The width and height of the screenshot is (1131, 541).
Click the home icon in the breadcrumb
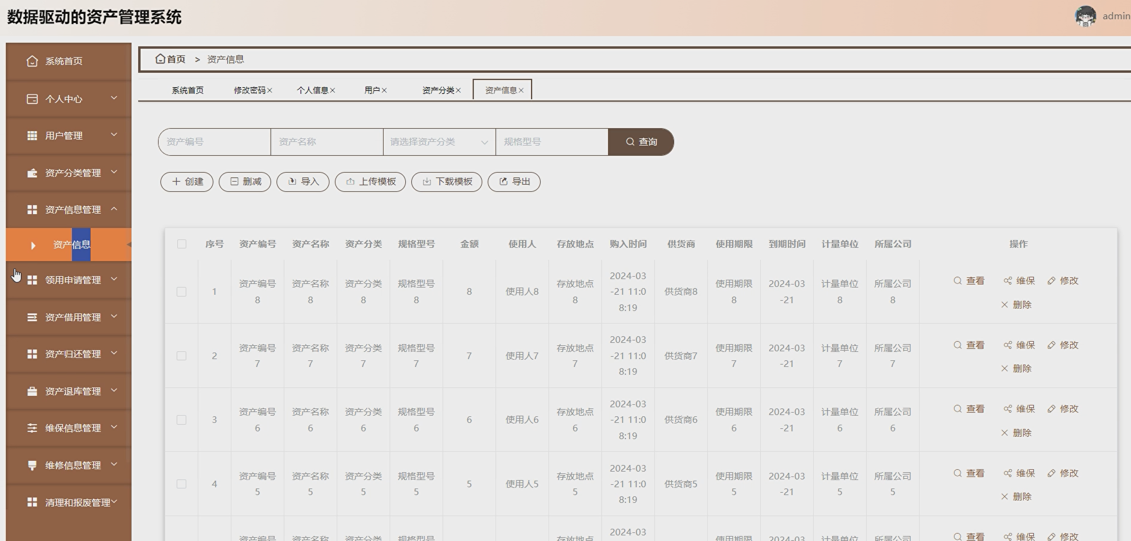[160, 59]
